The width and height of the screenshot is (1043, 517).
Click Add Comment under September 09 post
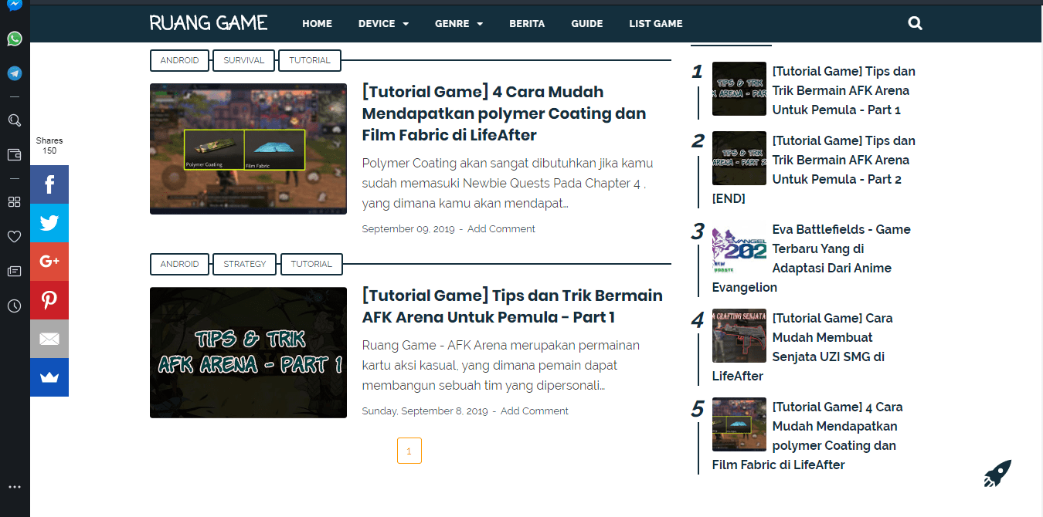pyautogui.click(x=501, y=228)
